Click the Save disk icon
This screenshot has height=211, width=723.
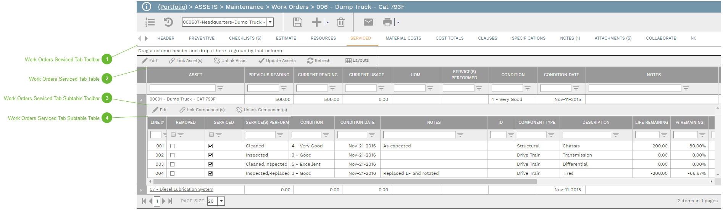297,22
